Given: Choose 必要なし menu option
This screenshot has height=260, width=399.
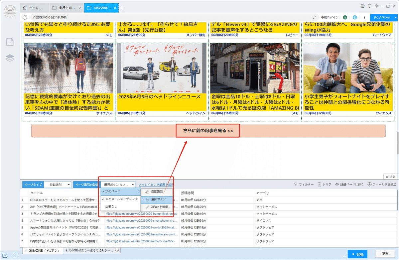Looking at the screenshot, I should [x=121, y=207].
